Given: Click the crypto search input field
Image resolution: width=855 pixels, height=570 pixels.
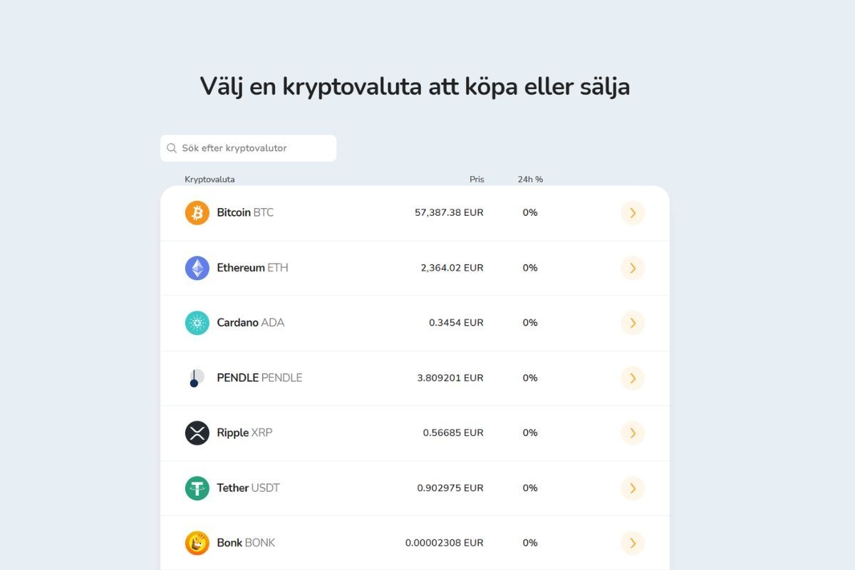Looking at the screenshot, I should point(249,147).
